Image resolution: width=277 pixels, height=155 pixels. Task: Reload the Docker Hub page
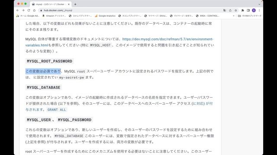click(29, 10)
